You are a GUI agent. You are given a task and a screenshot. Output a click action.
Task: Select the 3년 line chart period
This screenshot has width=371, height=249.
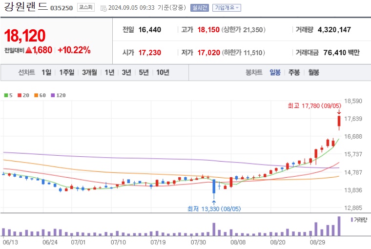126,72
